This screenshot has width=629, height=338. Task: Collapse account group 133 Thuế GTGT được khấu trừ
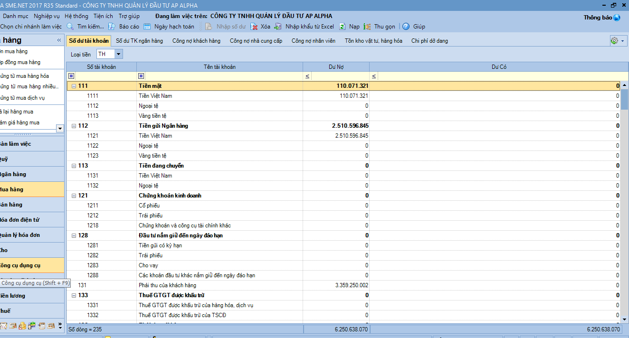pos(74,295)
